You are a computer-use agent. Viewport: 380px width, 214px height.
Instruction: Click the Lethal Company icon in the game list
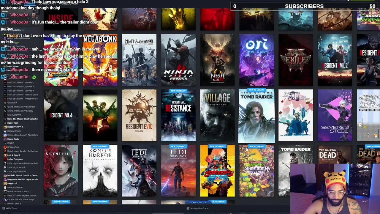pos(5,159)
